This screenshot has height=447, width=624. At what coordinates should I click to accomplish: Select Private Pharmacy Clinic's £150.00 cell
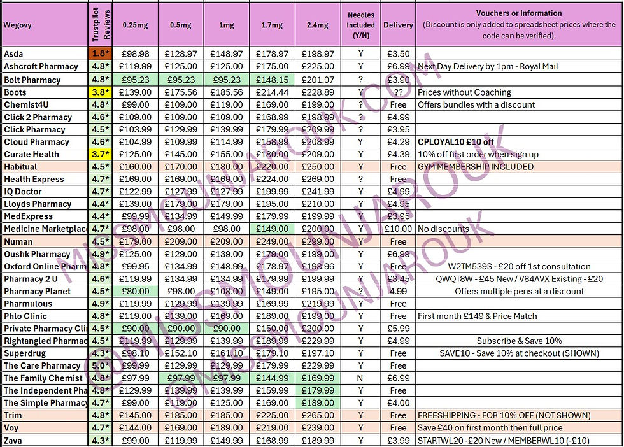273,329
